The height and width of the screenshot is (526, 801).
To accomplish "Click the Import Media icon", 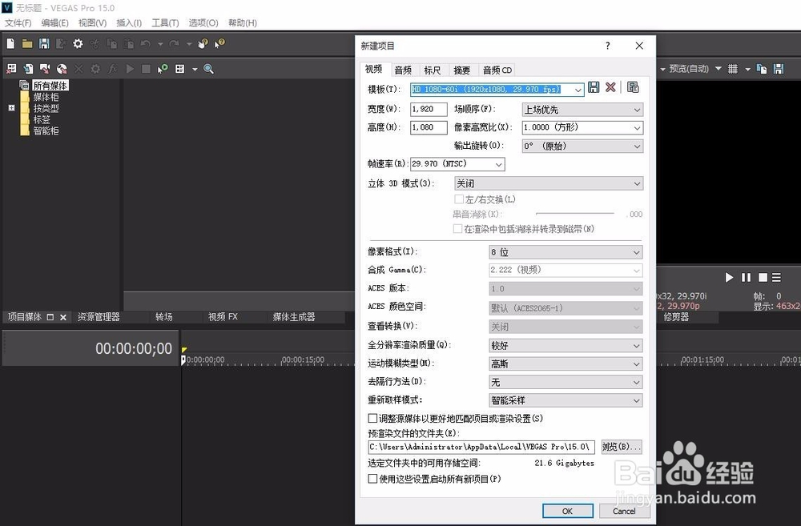I will tap(28, 69).
